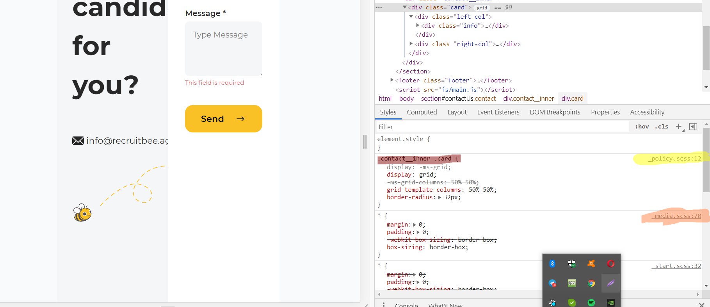
Task: Open the green checkmark tray icon
Action: (571, 303)
